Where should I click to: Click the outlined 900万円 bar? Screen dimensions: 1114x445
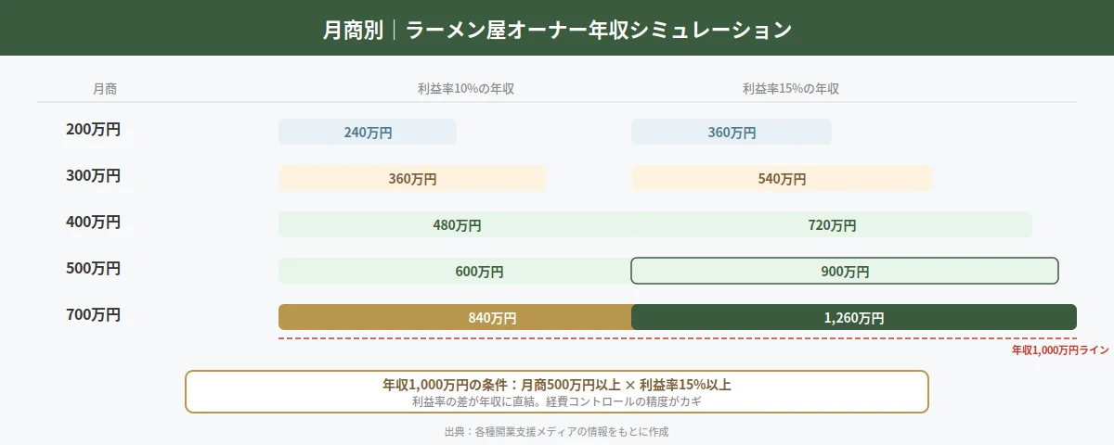point(845,271)
